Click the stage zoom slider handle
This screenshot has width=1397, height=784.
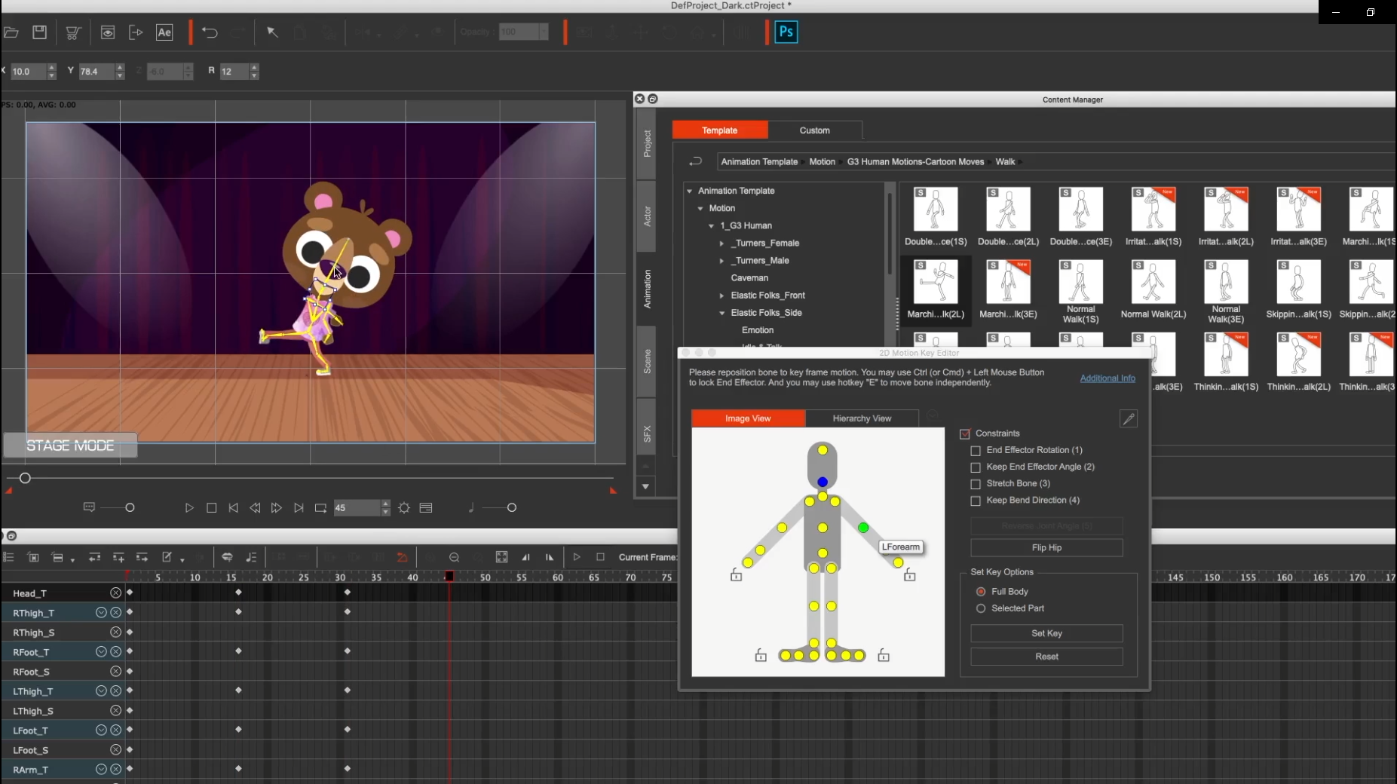[x=25, y=479]
